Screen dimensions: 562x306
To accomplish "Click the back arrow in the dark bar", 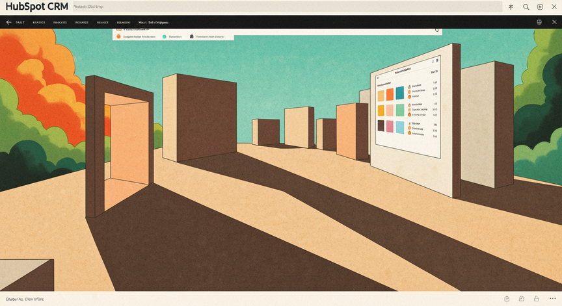I will pyautogui.click(x=8, y=22).
